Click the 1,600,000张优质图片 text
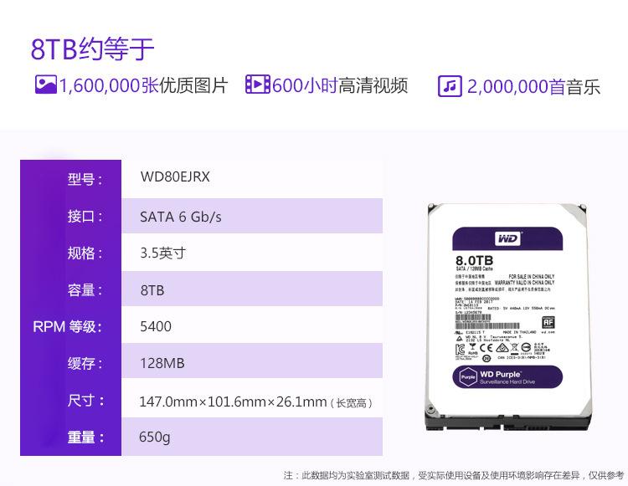This screenshot has width=628, height=486. coord(143,85)
